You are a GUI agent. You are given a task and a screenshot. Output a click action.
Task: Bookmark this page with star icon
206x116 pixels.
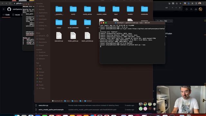tap(181, 4)
